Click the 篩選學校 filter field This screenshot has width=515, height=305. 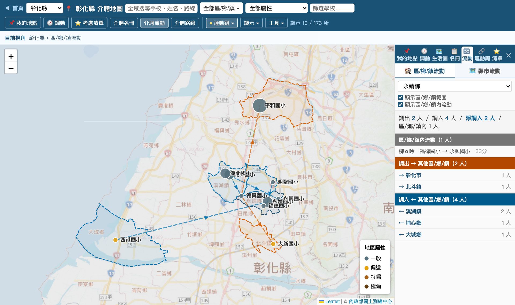[332, 8]
